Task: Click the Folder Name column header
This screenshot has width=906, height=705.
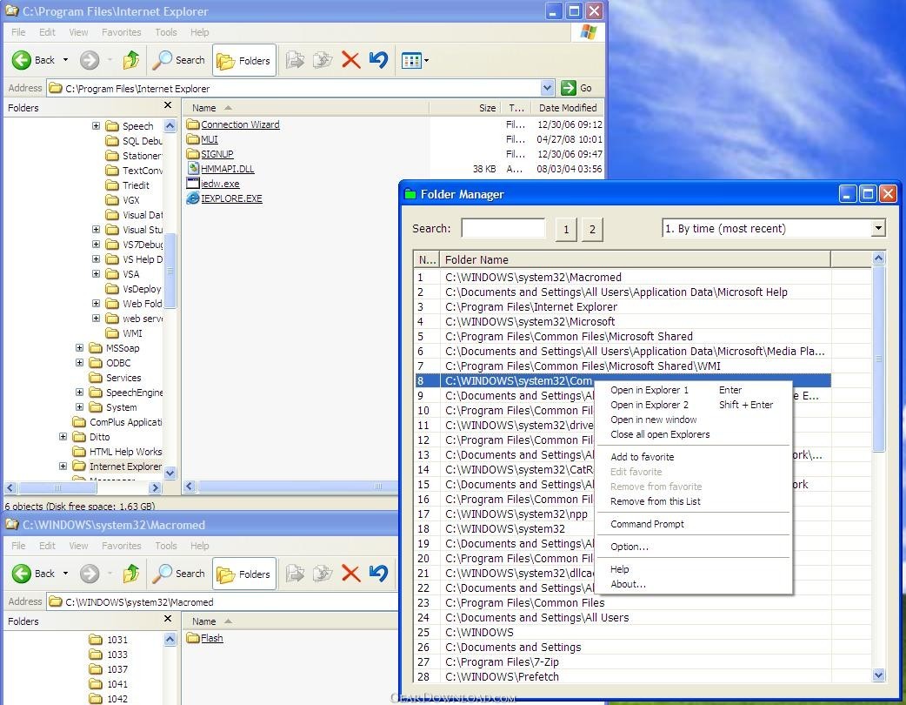Action: pyautogui.click(x=635, y=259)
